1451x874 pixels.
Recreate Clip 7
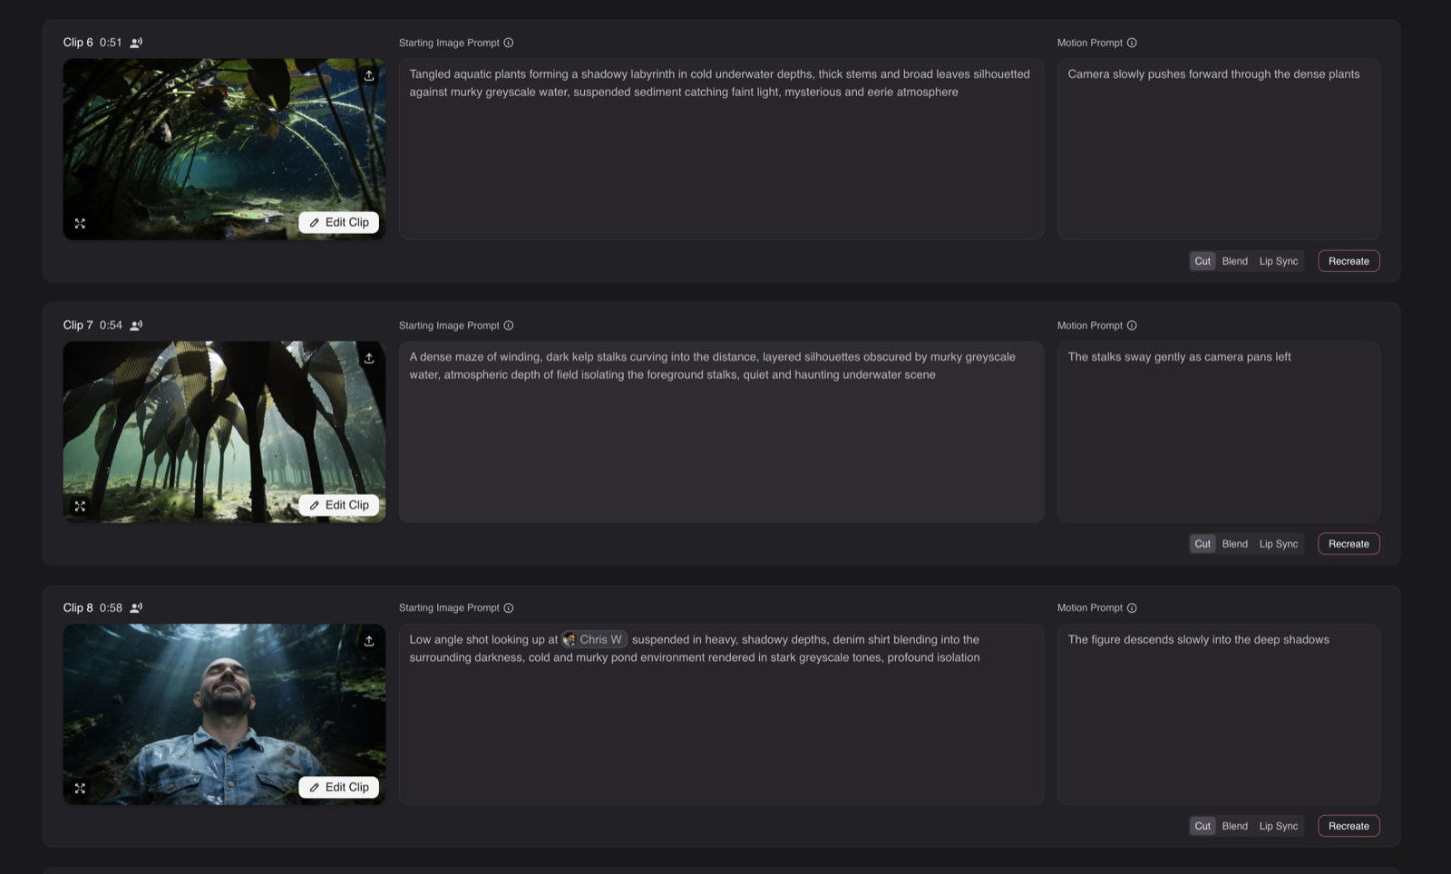(1349, 544)
